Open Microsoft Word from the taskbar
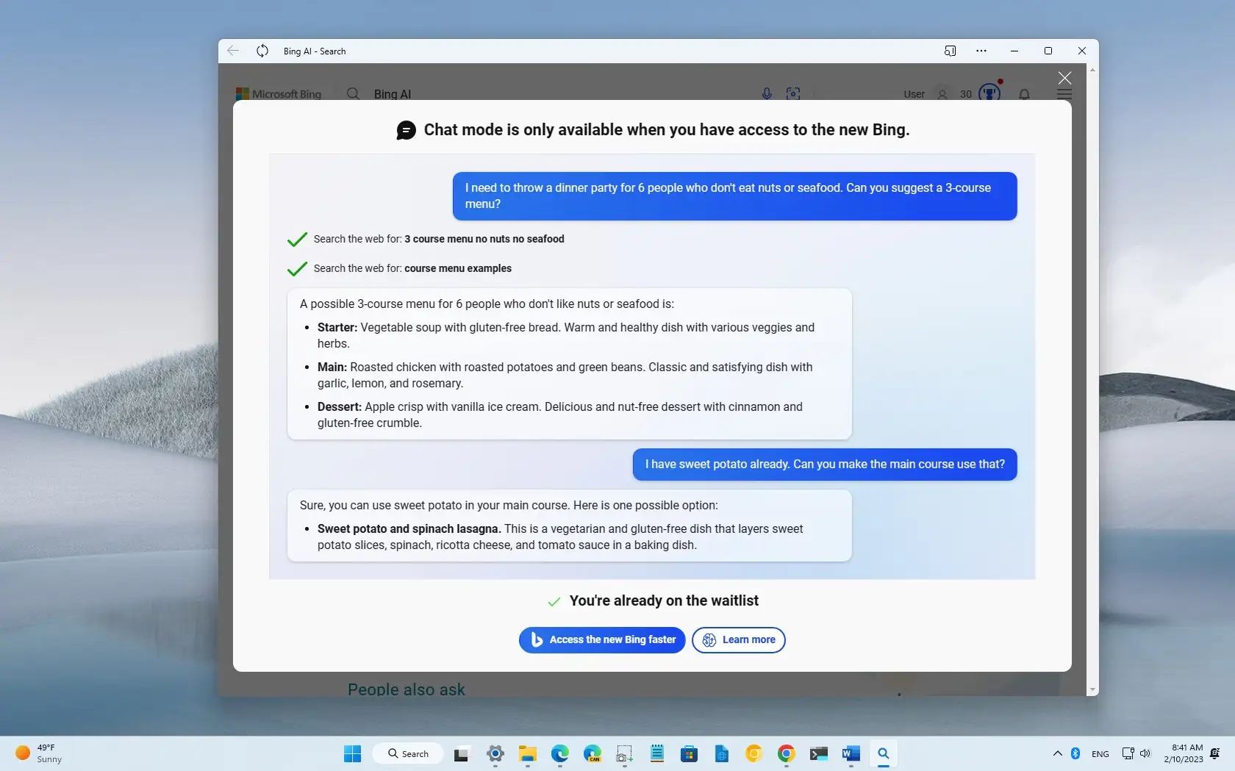1235x771 pixels. [x=851, y=753]
